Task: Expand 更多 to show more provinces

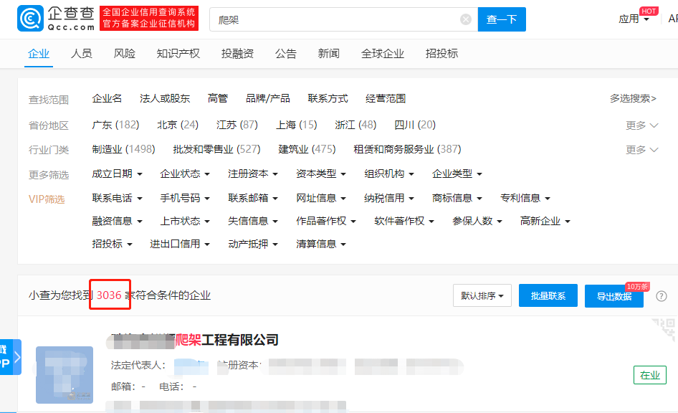Action: (x=636, y=124)
